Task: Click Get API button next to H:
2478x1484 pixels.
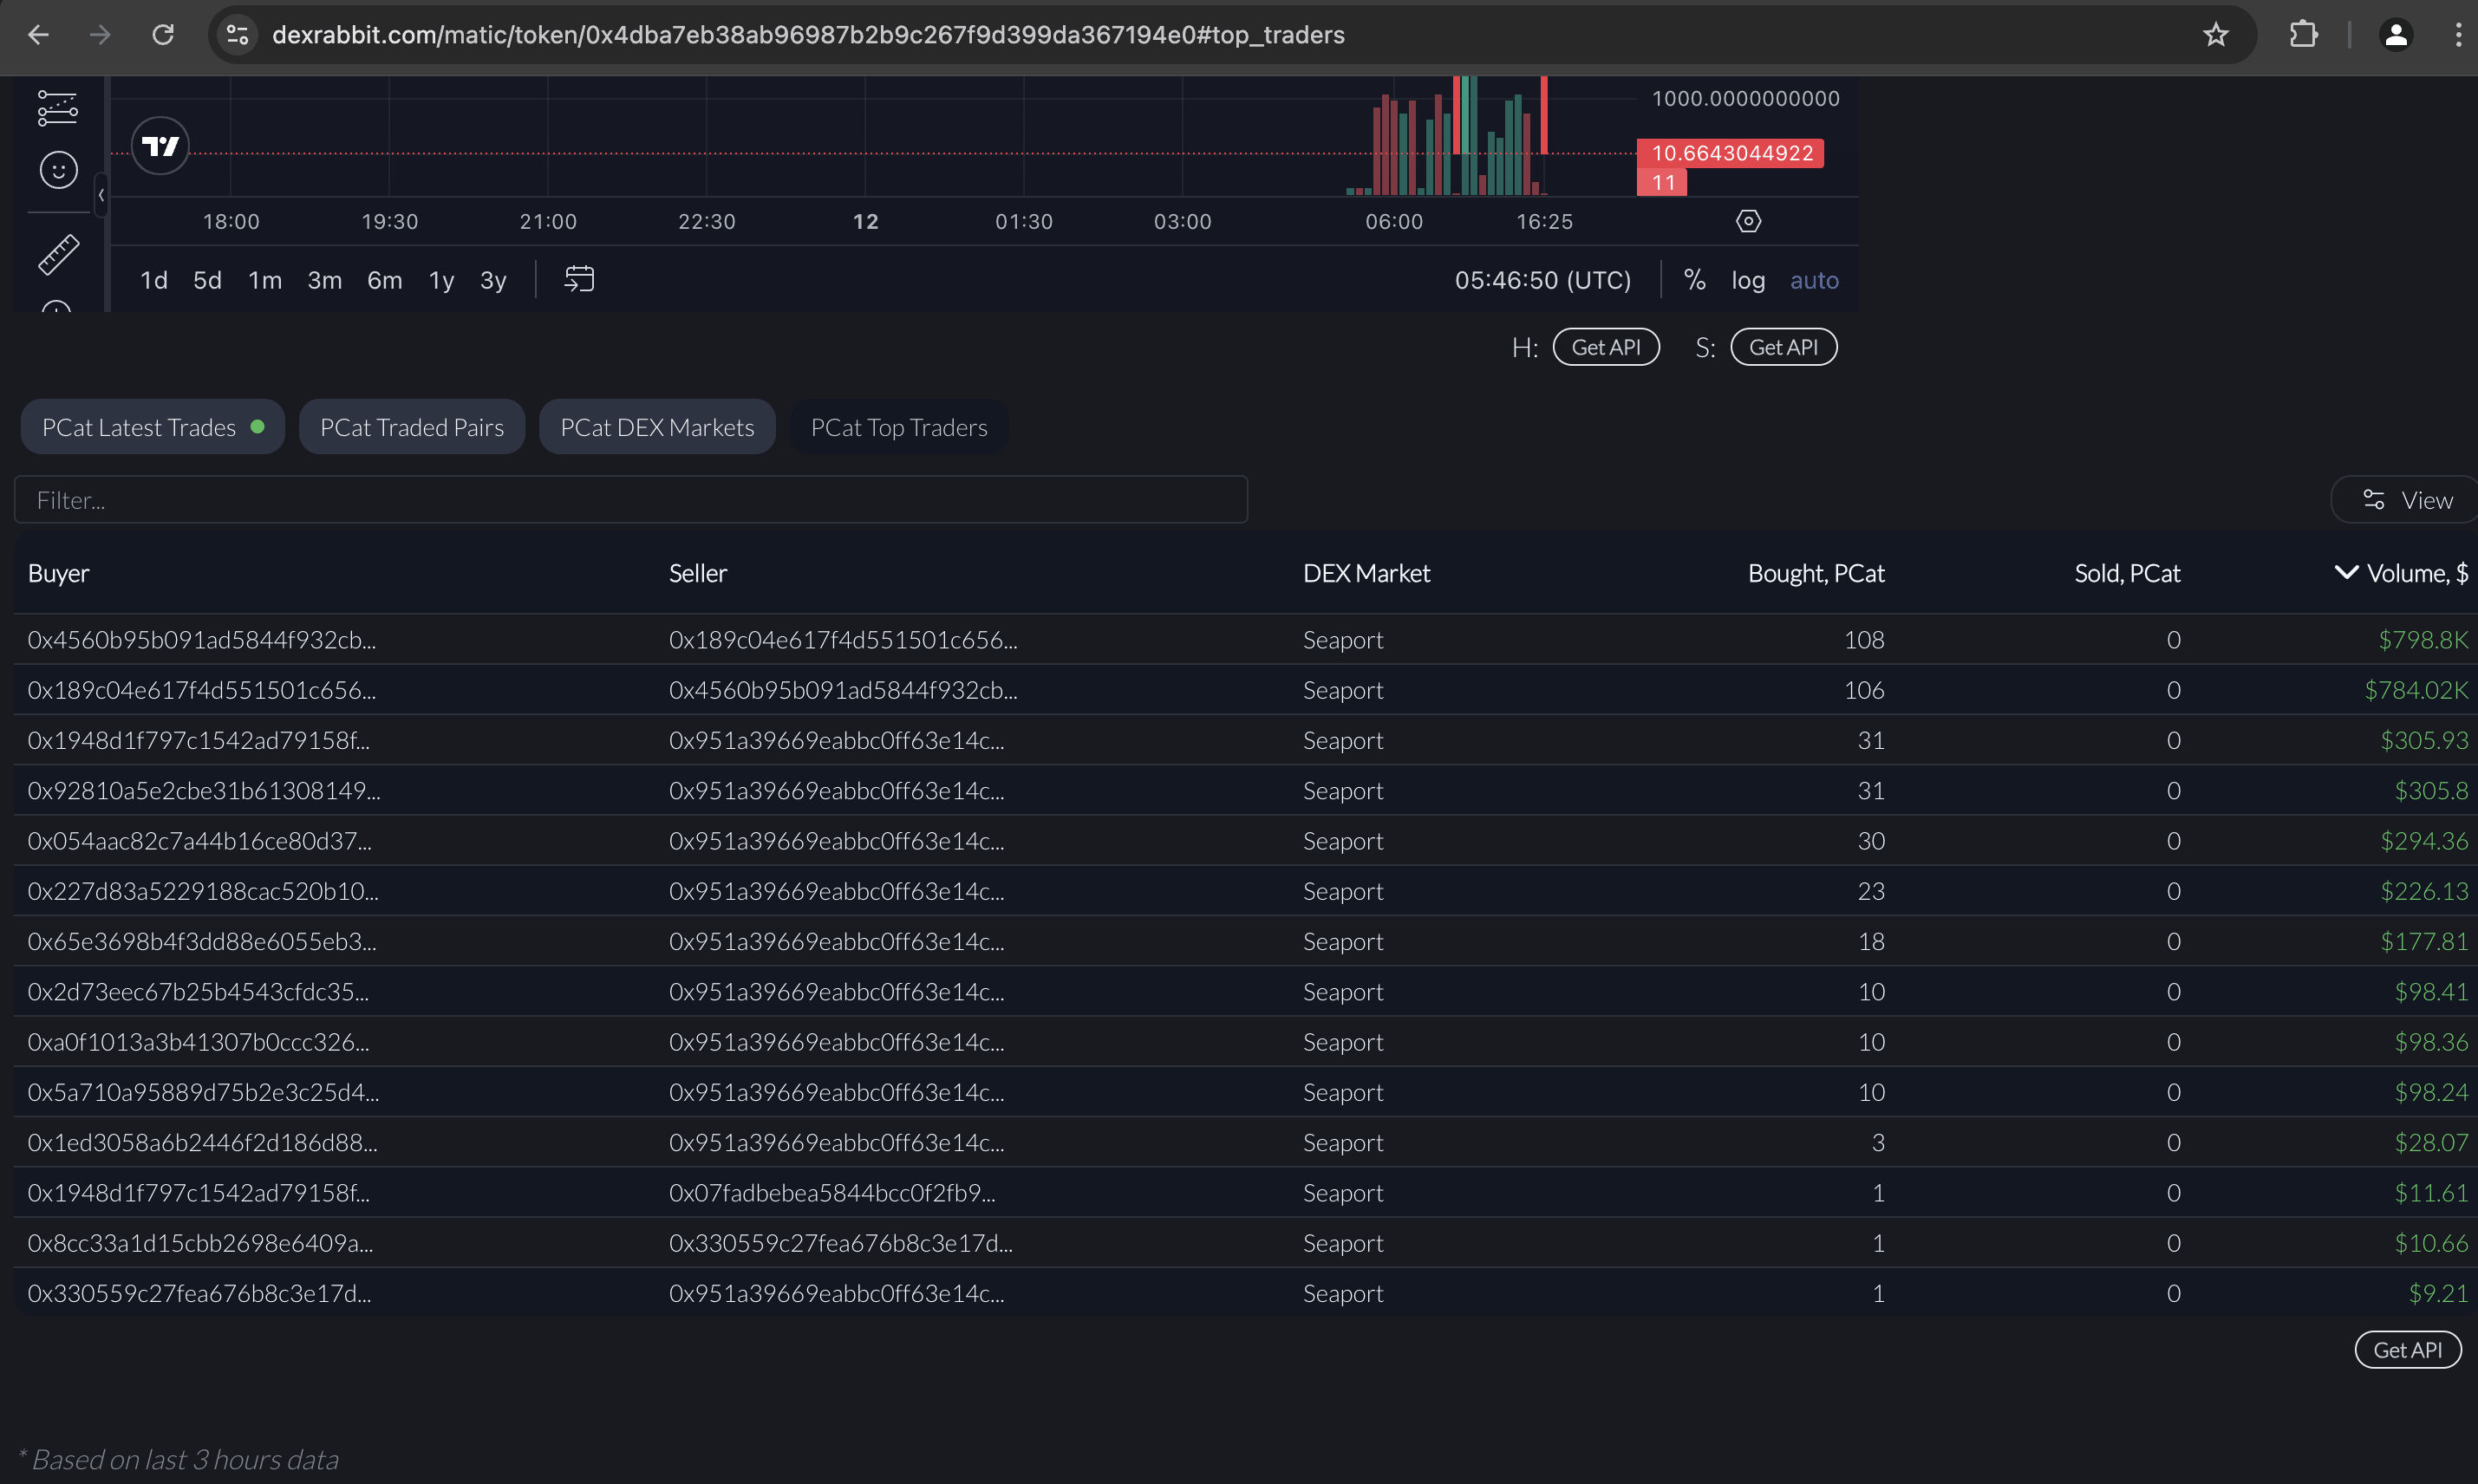Action: click(x=1605, y=347)
